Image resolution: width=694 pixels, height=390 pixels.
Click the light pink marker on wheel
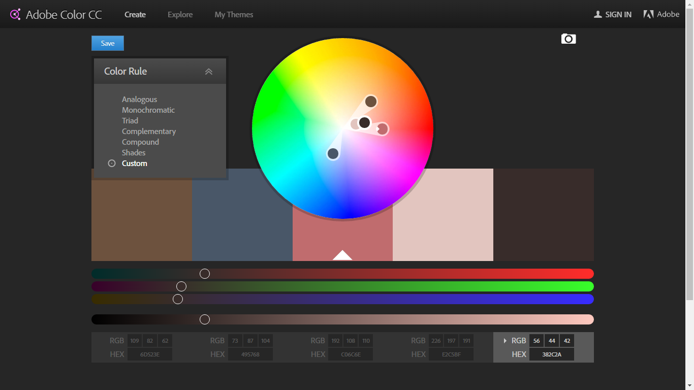(x=355, y=124)
